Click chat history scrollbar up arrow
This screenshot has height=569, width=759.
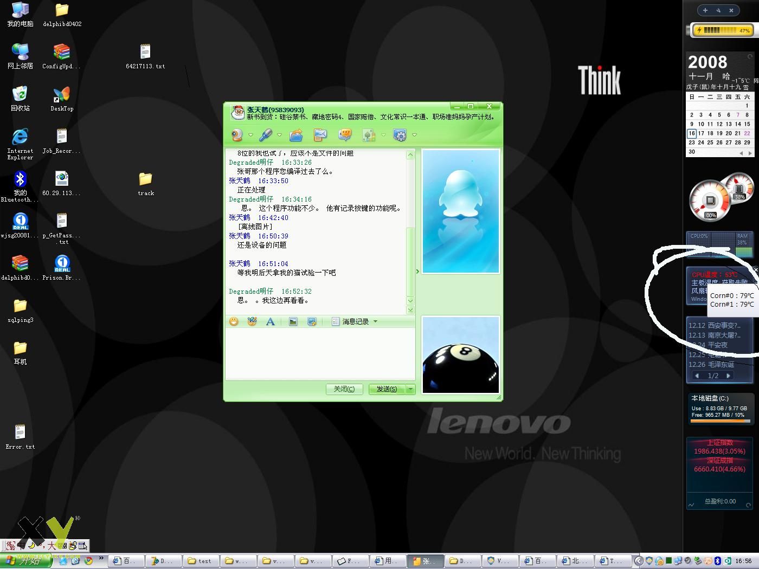(x=410, y=155)
